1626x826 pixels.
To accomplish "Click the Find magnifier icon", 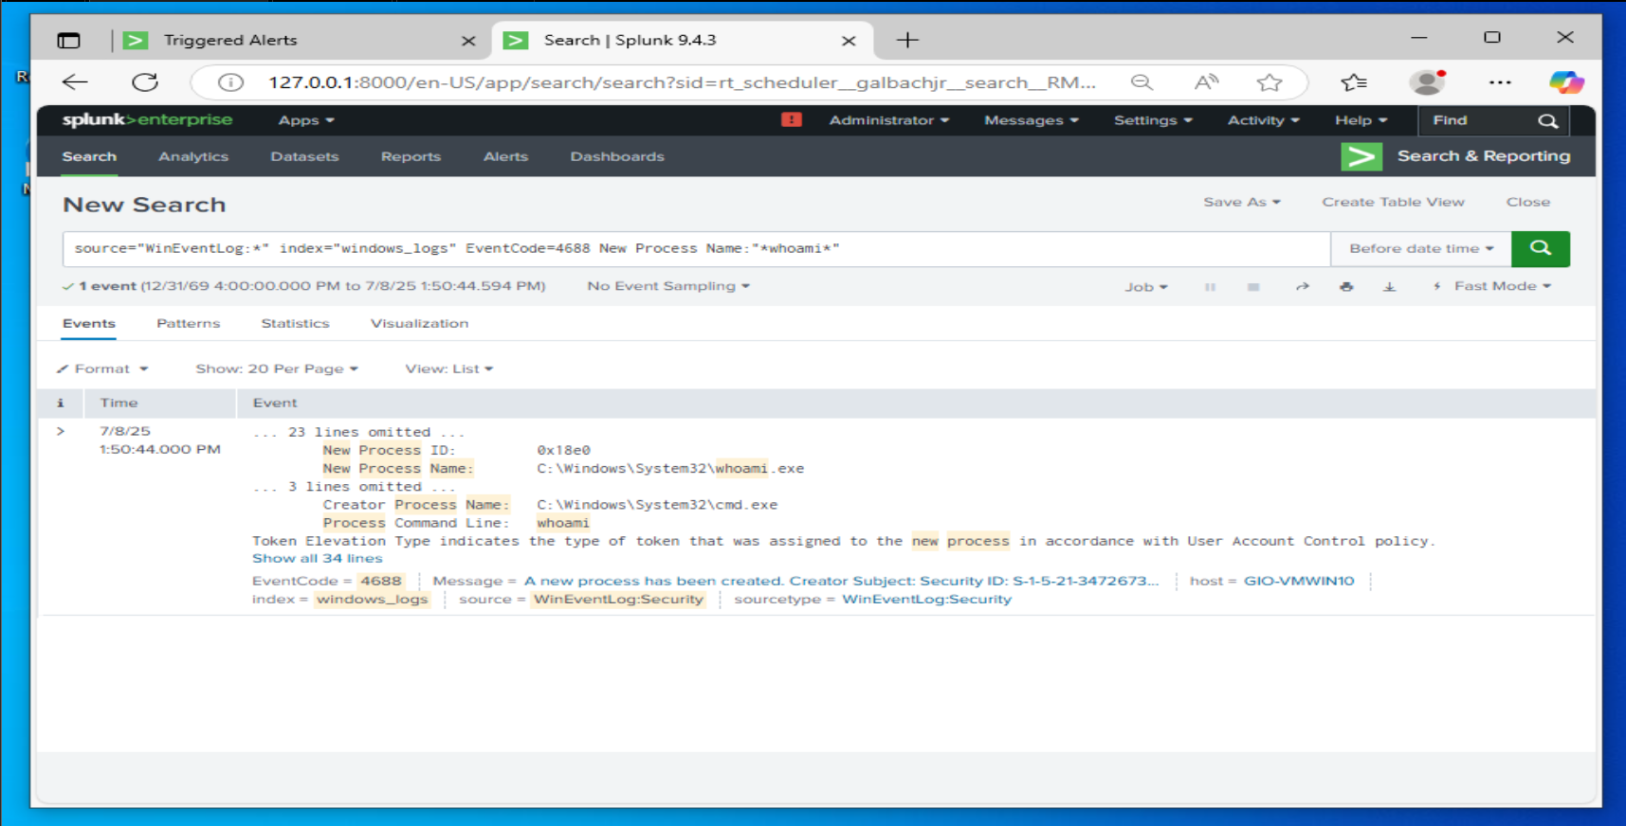I will pos(1547,120).
